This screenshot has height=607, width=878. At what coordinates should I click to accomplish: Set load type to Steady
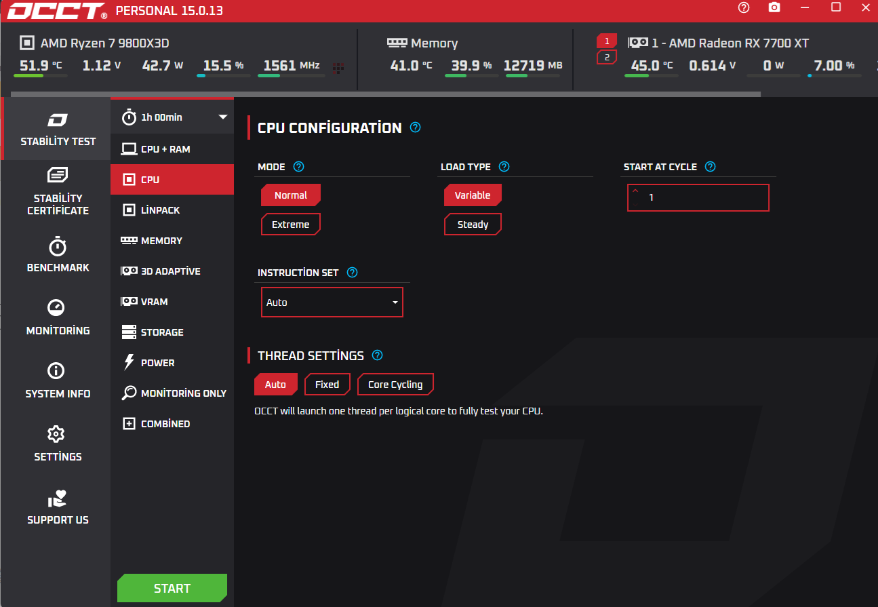[473, 224]
